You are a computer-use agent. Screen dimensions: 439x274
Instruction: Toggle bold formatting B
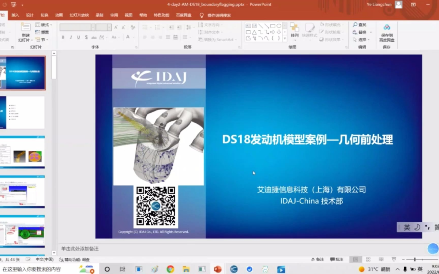point(63,37)
